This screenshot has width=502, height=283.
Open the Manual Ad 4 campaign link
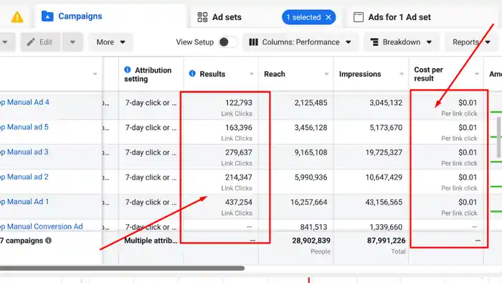tap(24, 102)
